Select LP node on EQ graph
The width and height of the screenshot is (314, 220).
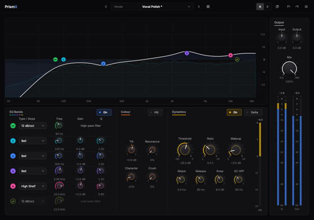tap(237, 59)
